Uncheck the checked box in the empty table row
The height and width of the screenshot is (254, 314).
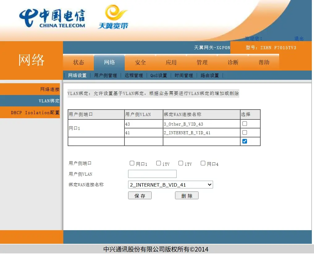click(245, 141)
